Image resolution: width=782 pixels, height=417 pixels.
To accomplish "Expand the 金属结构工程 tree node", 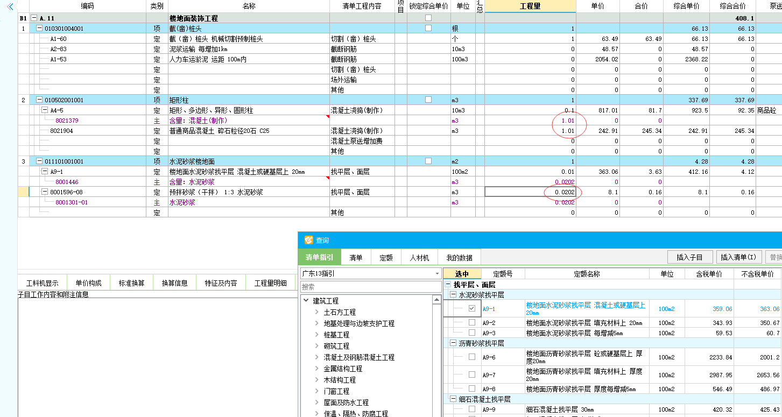I will click(317, 369).
